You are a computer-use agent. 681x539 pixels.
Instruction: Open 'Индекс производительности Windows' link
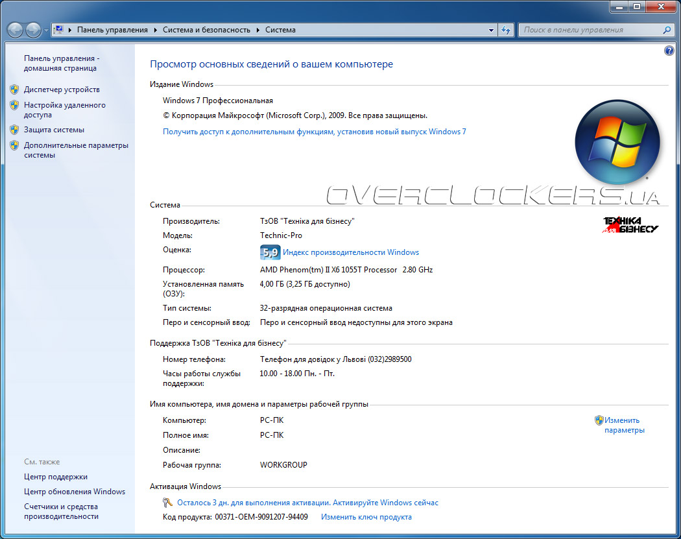point(351,252)
